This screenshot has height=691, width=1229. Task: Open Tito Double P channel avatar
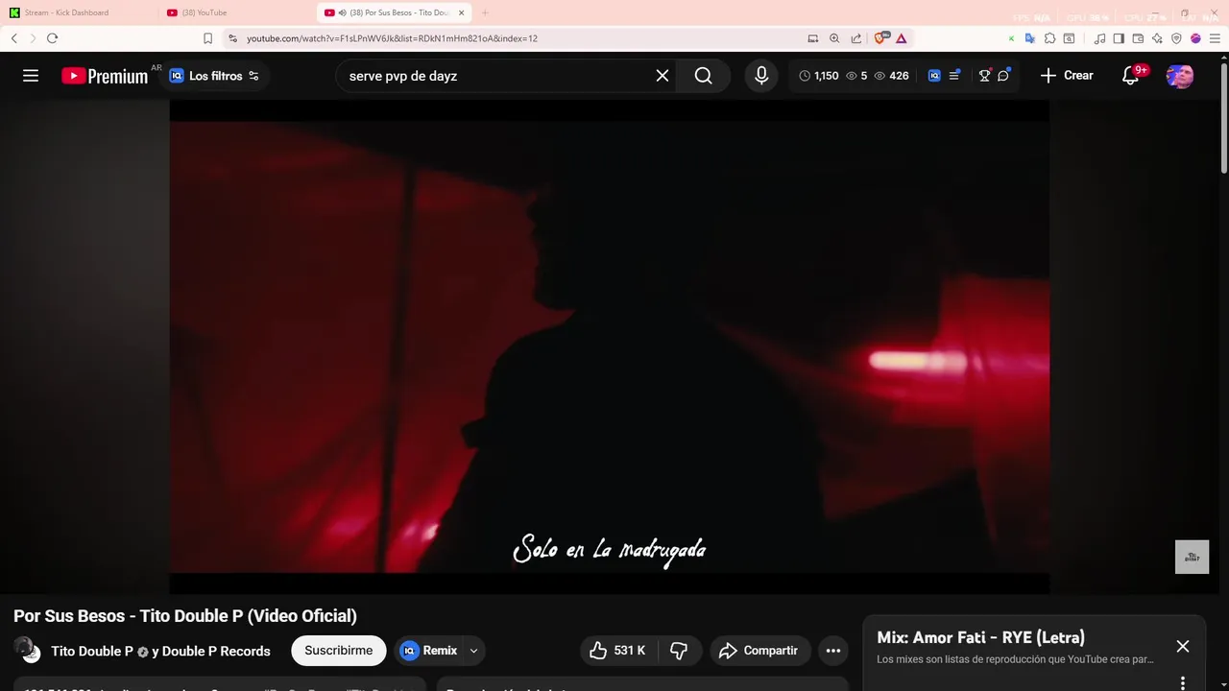point(28,651)
